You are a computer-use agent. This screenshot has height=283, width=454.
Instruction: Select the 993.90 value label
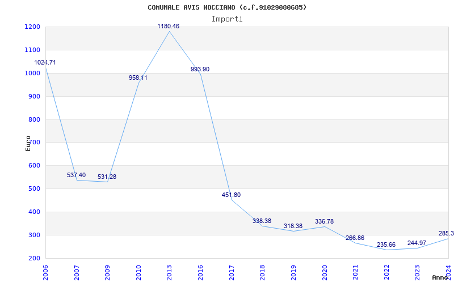click(x=200, y=69)
